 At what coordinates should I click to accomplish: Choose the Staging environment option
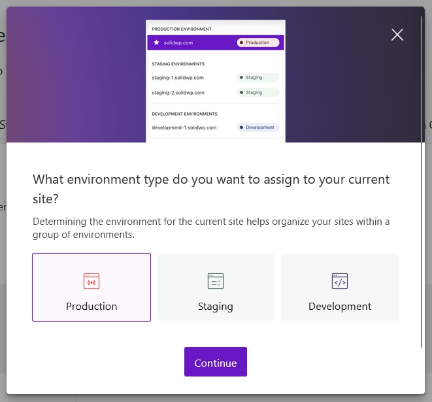pyautogui.click(x=216, y=287)
